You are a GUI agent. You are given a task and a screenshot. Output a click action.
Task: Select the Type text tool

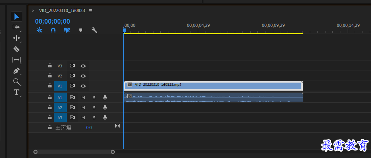coord(17,92)
